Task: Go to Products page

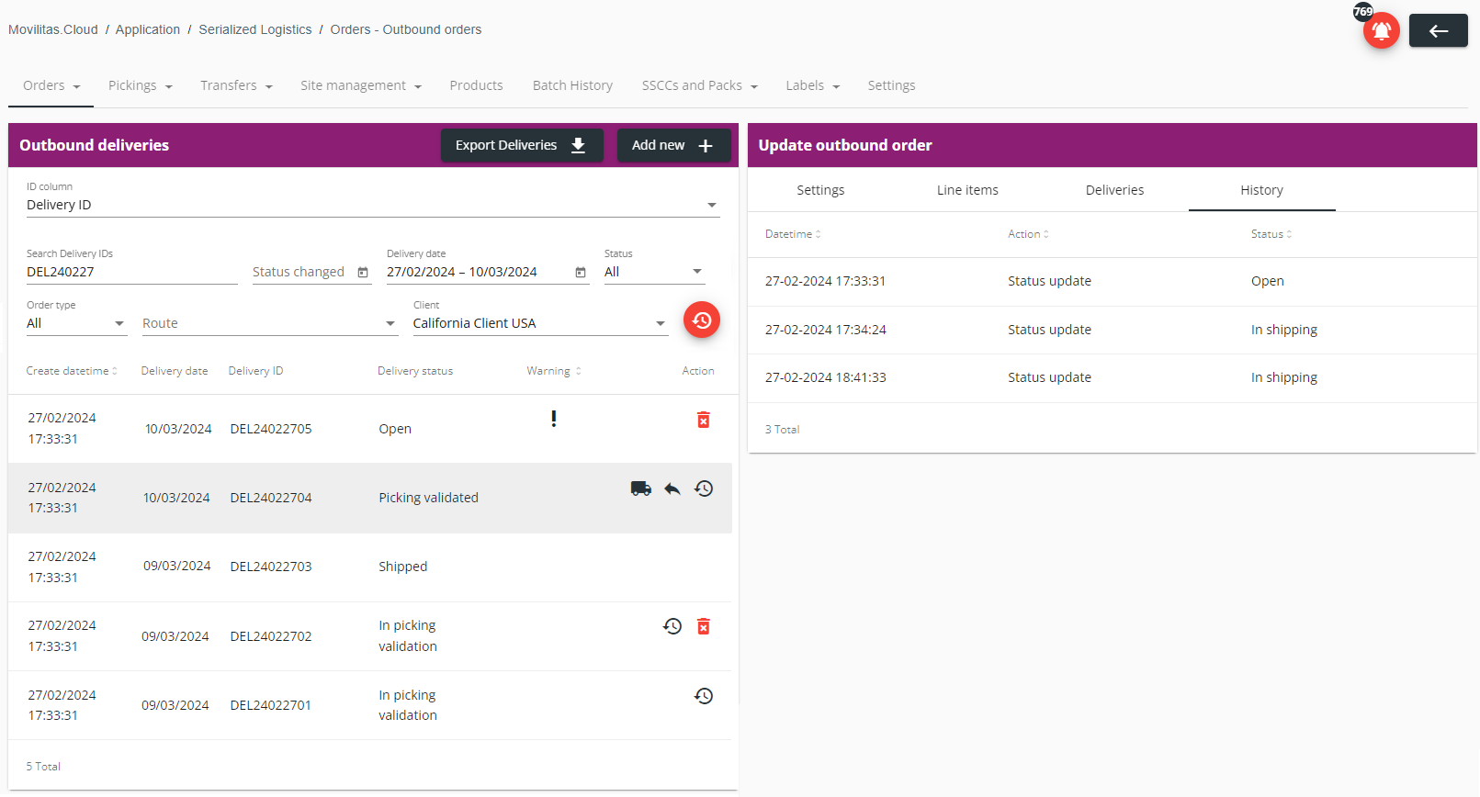Action: click(x=476, y=85)
